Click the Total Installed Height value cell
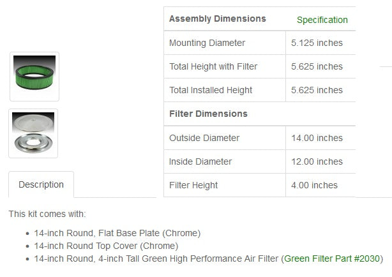Image resolution: width=392 pixels, height=277 pixels. pos(318,90)
